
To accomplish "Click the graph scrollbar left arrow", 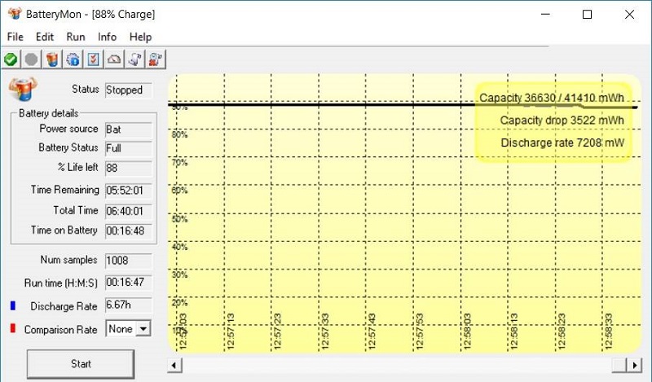I will pos(174,366).
